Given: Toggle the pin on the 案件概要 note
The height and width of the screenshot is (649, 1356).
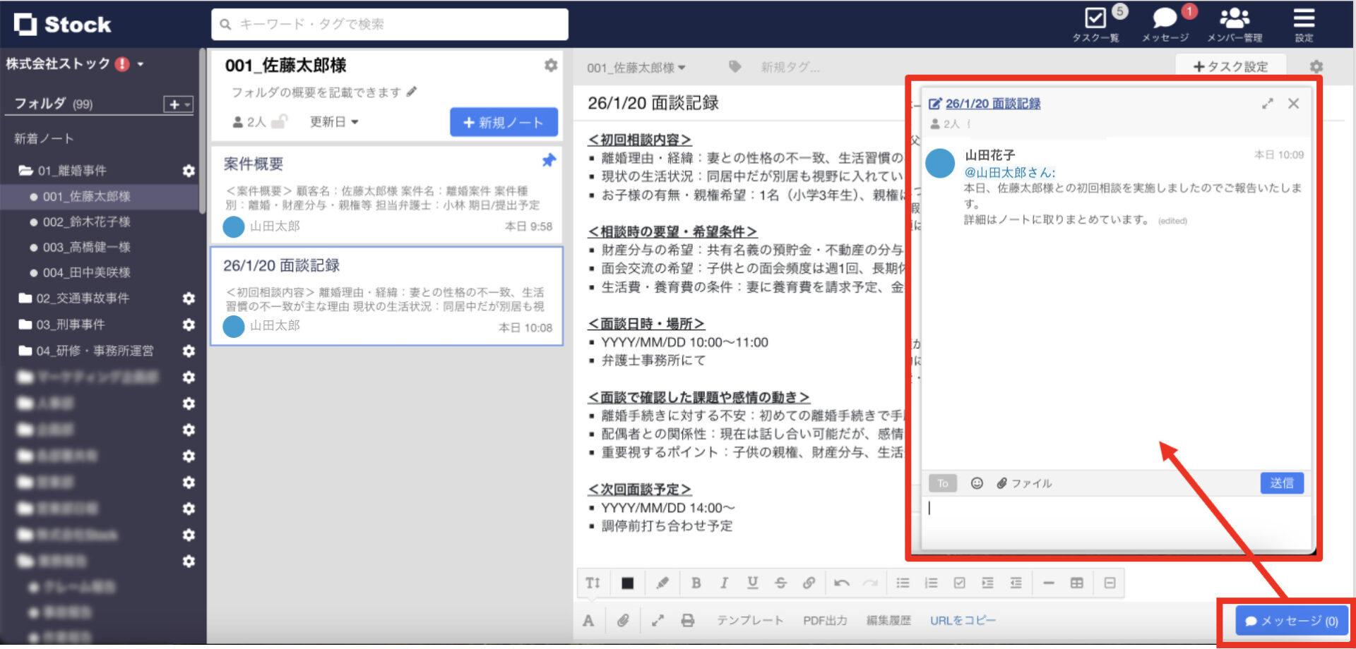Looking at the screenshot, I should pyautogui.click(x=549, y=161).
